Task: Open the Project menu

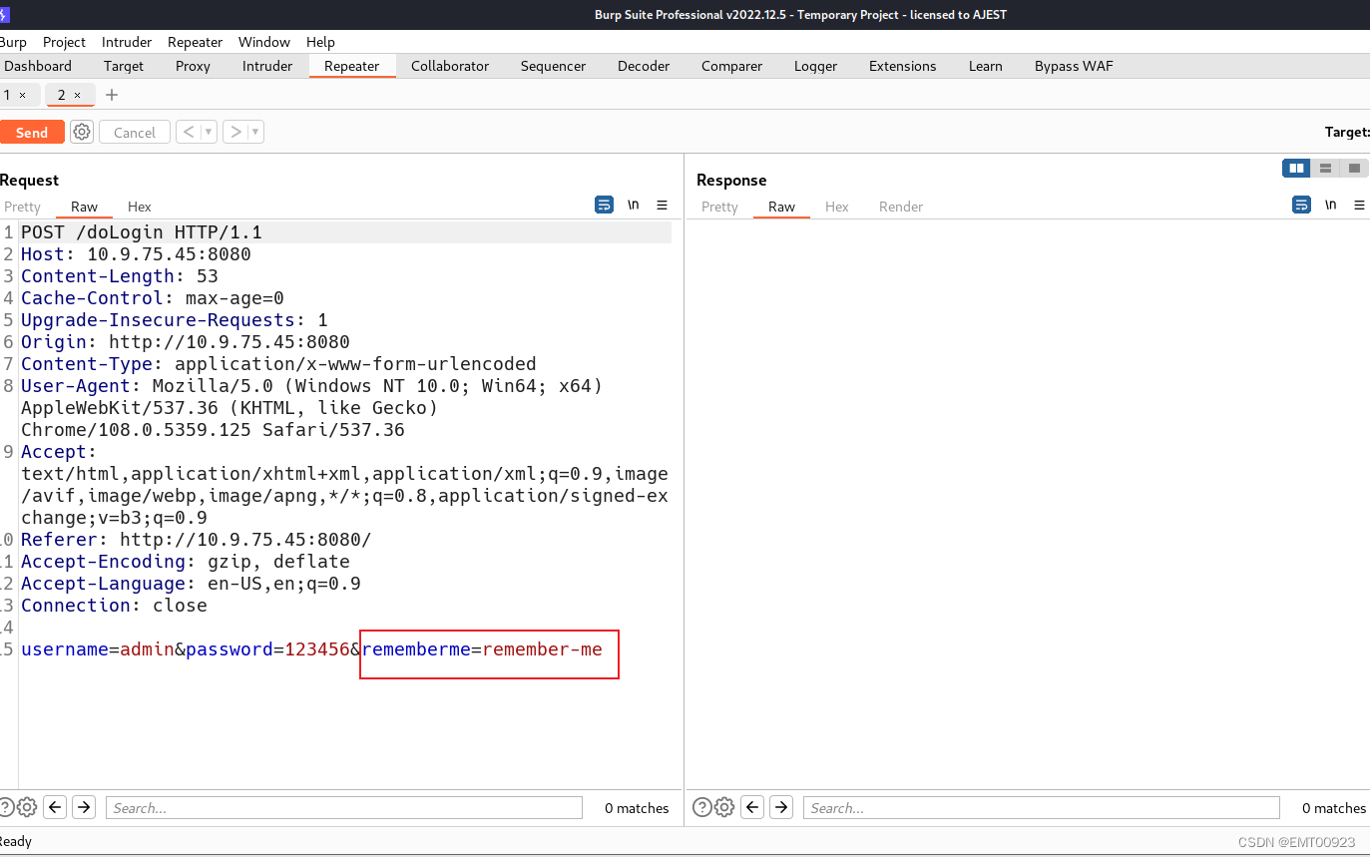Action: tap(64, 42)
